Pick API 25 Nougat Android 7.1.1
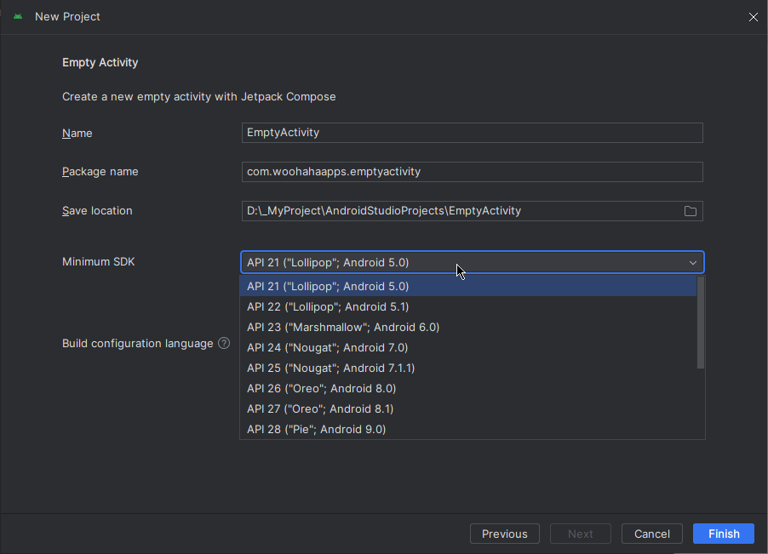768x554 pixels. 467,368
